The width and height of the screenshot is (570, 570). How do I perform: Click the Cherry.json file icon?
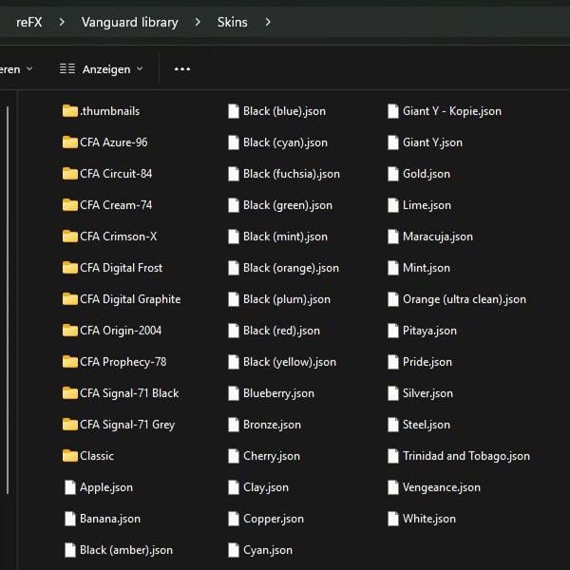pyautogui.click(x=234, y=456)
